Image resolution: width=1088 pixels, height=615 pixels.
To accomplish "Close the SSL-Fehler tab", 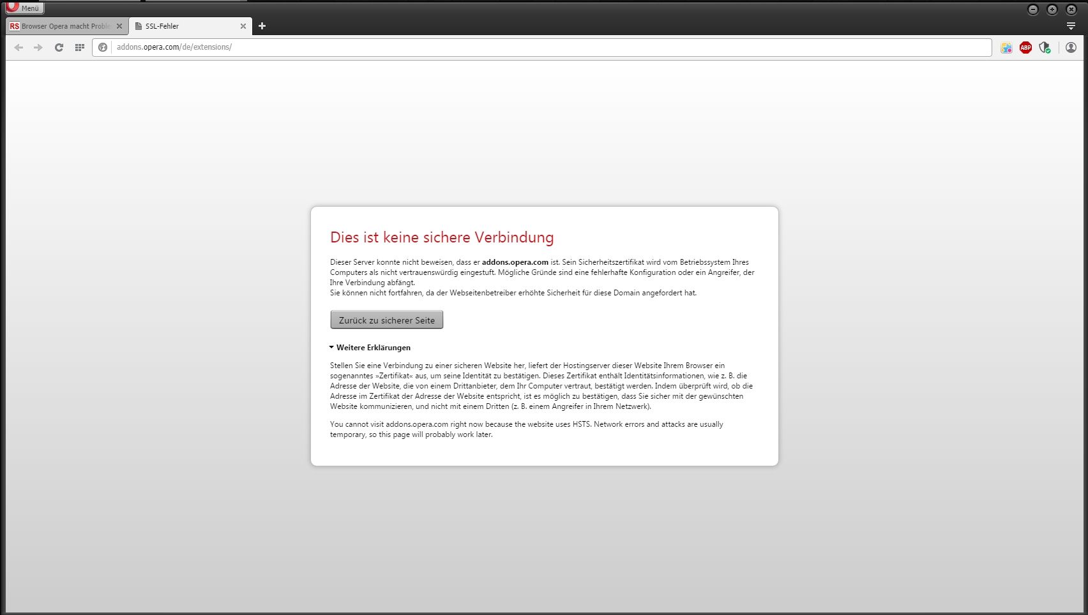I will click(243, 26).
